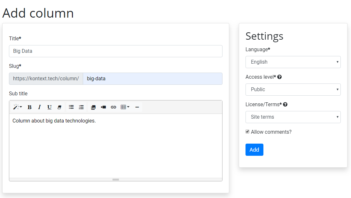Screen dimensions: 351x198
Task: Click the Title field label
Action: coord(15,38)
